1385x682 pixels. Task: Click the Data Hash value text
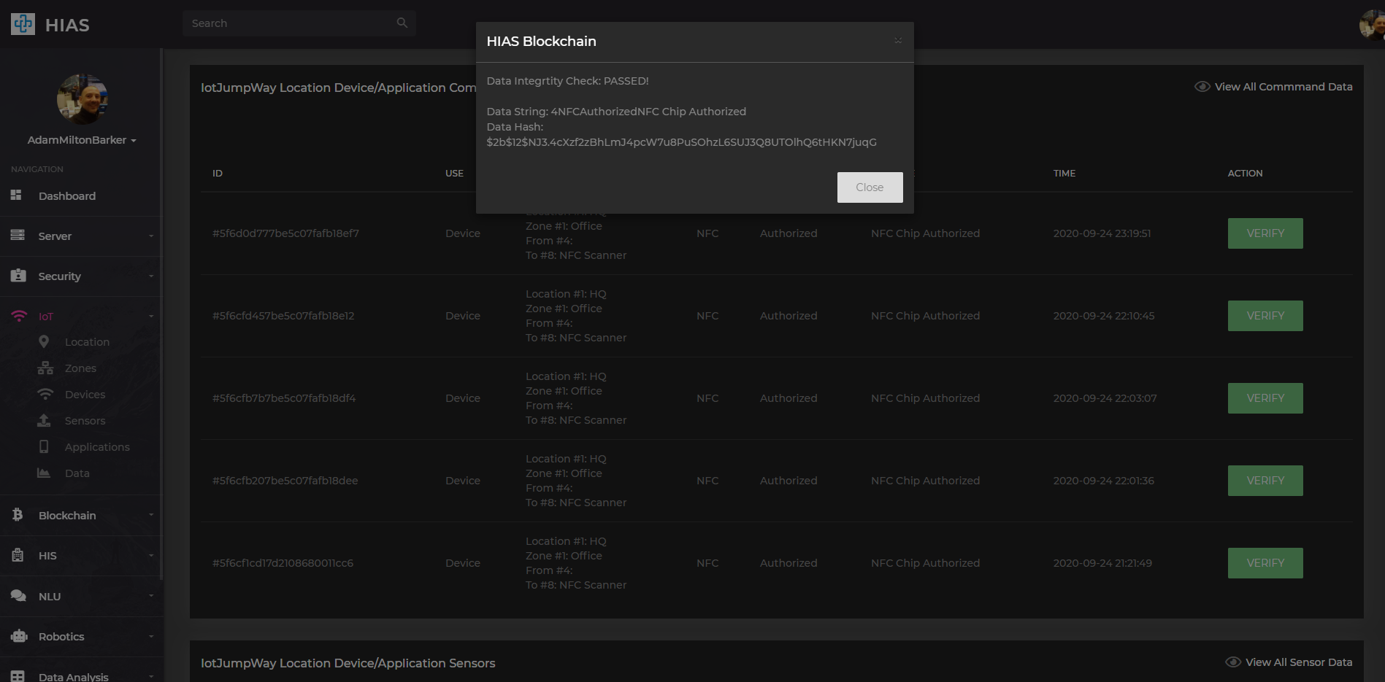pyautogui.click(x=681, y=142)
